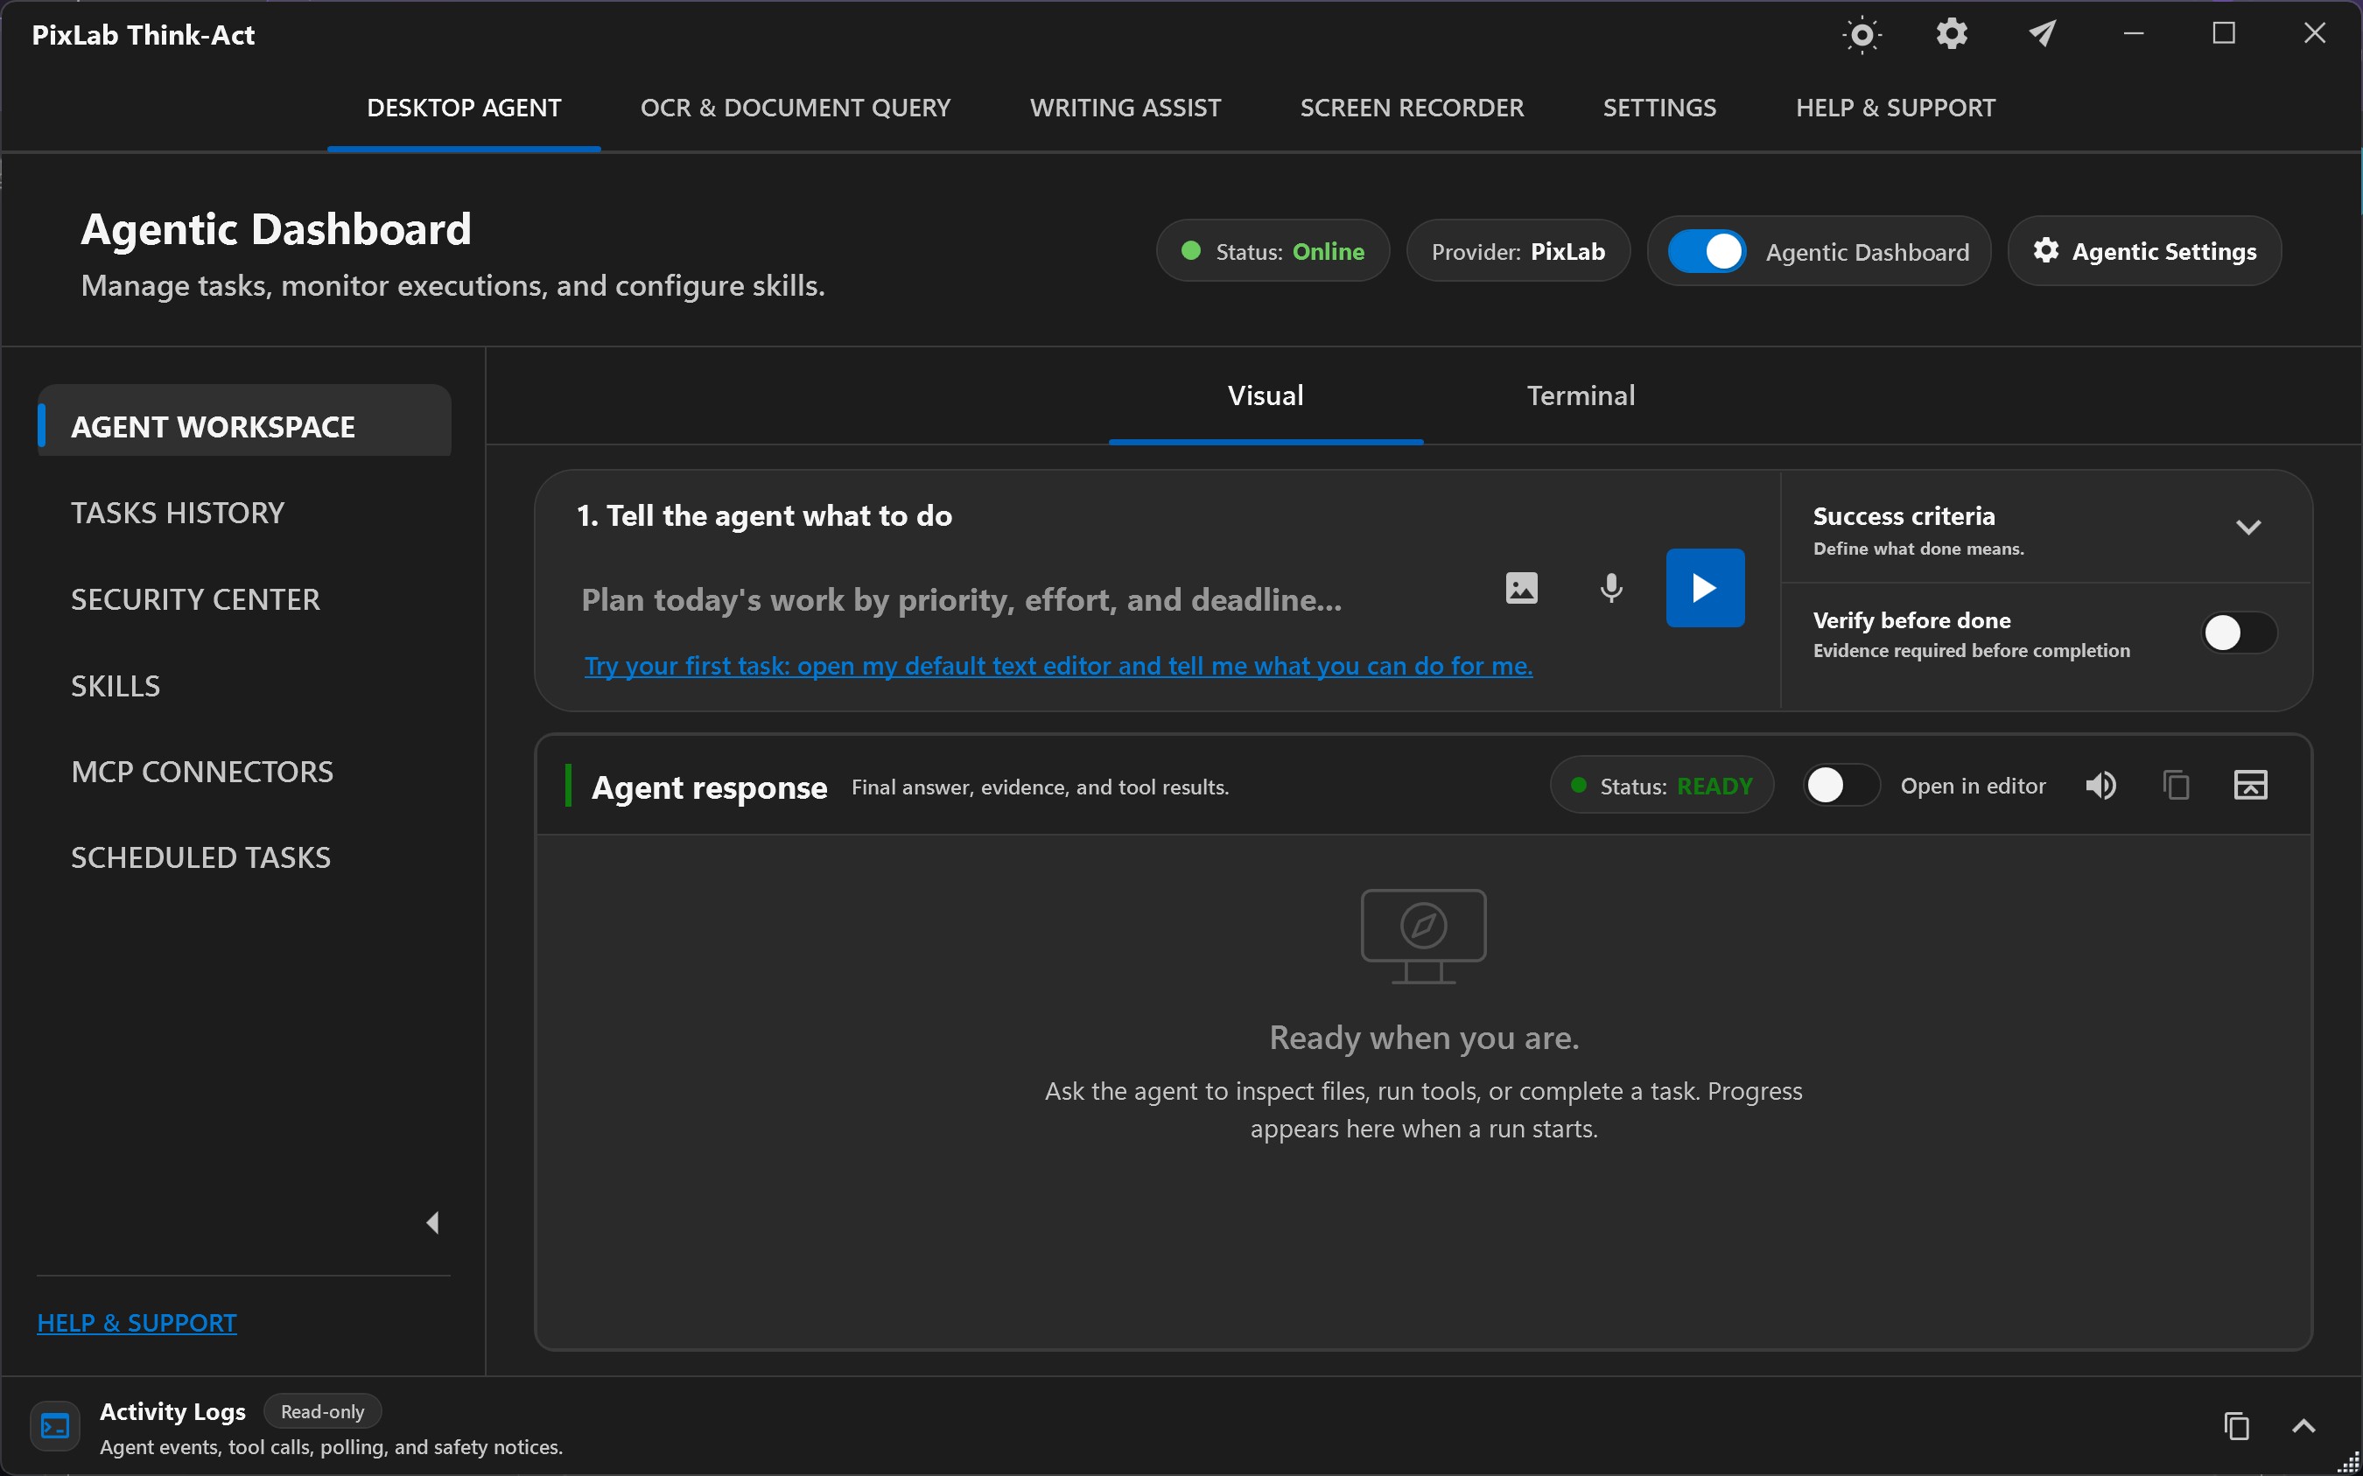Click the Status: READY badge

click(1662, 786)
